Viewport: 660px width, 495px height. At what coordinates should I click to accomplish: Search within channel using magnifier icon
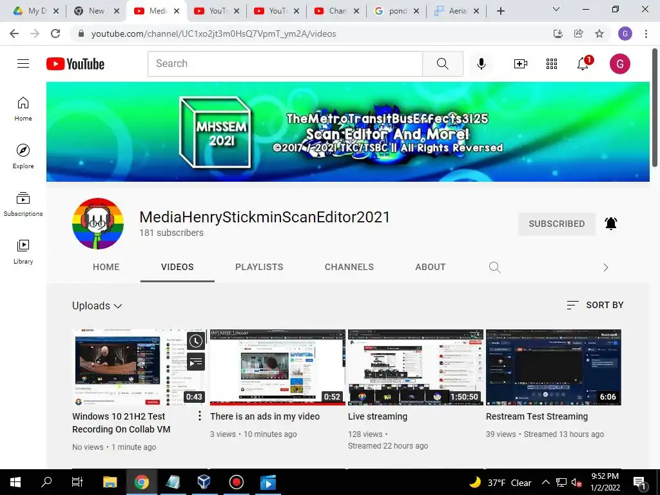[494, 267]
